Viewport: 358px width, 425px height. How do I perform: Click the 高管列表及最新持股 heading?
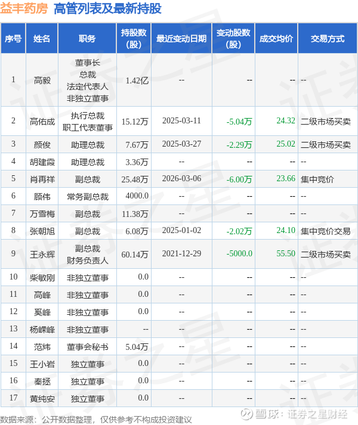[107, 8]
